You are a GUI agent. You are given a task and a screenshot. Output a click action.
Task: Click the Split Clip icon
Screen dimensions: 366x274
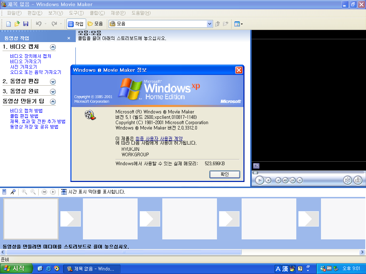pos(347,180)
